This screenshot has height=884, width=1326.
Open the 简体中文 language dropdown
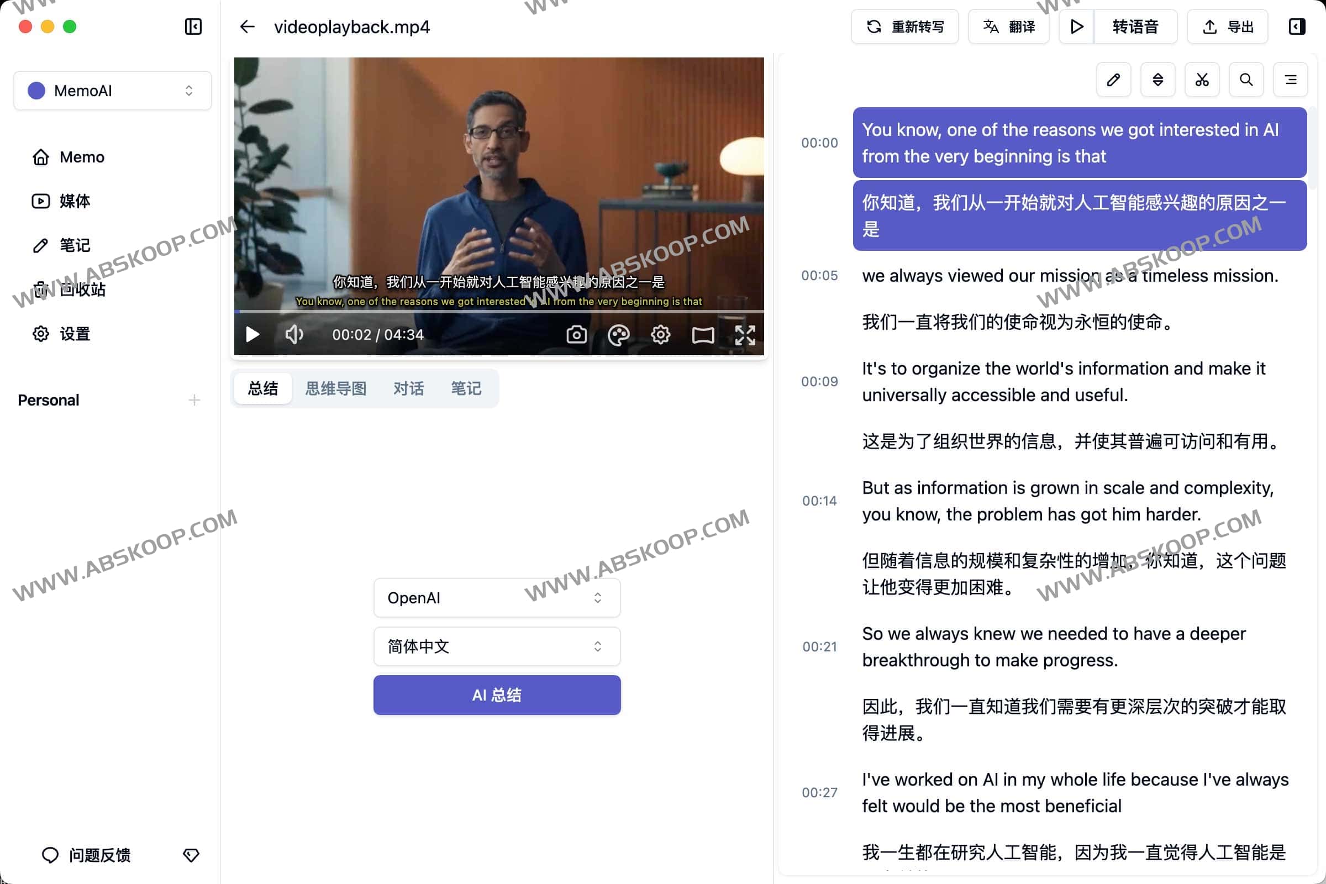(x=497, y=646)
